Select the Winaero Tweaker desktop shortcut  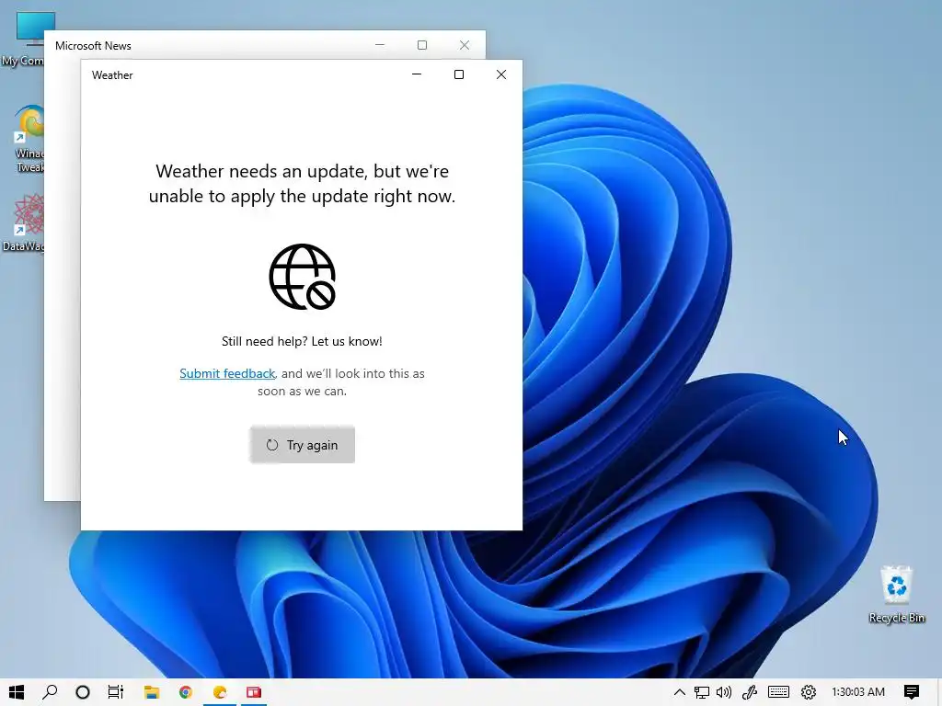29,140
